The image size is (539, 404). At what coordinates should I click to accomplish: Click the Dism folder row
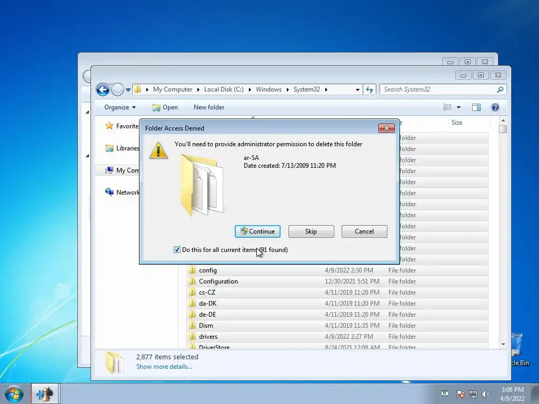click(x=337, y=325)
